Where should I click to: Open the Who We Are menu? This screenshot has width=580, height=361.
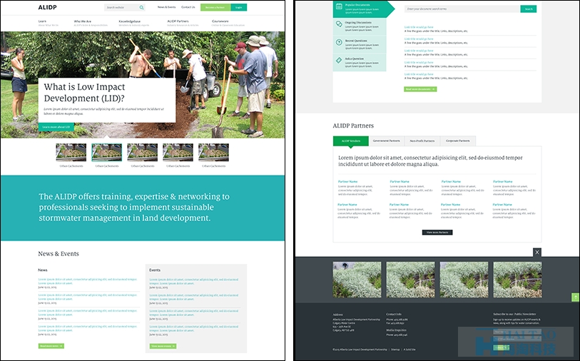pos(83,21)
